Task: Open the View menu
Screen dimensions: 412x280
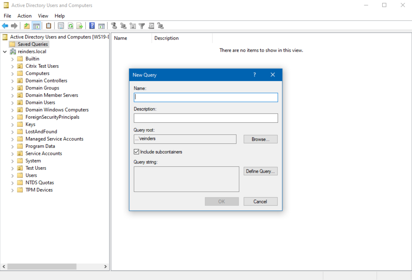Action: pos(43,16)
